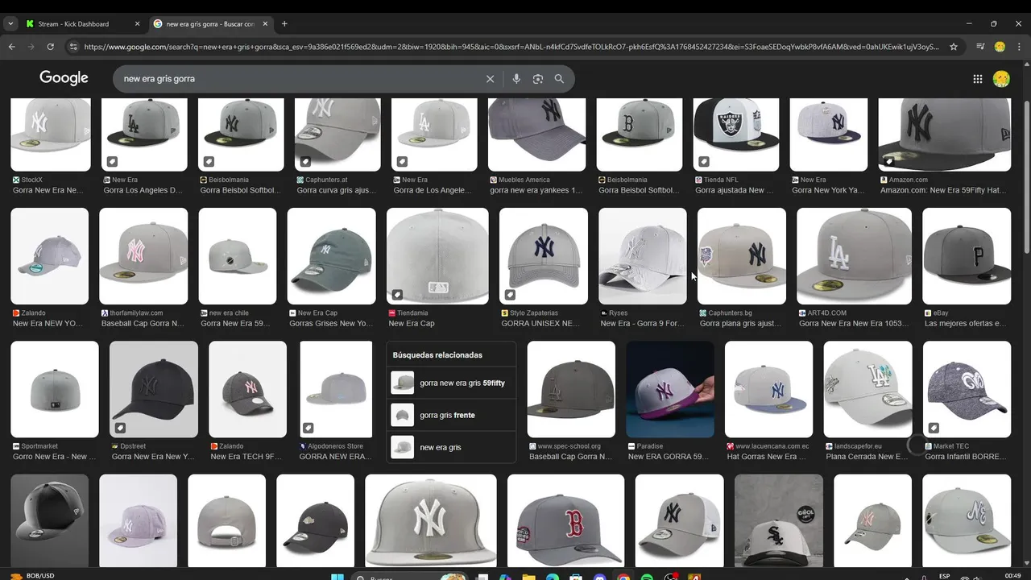Image resolution: width=1031 pixels, height=580 pixels.
Task: Clear the search box with the X
Action: (x=490, y=79)
